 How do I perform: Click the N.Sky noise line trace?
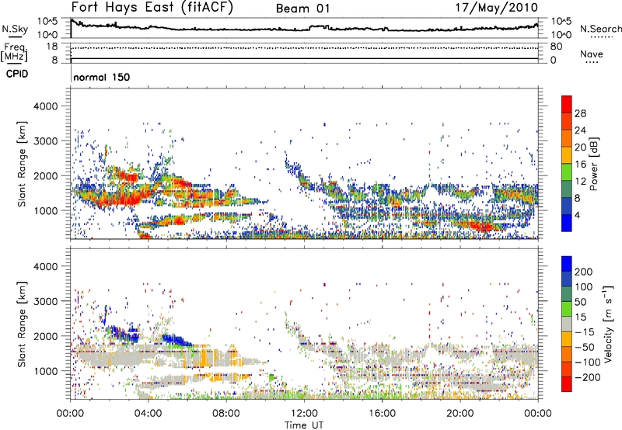304,28
